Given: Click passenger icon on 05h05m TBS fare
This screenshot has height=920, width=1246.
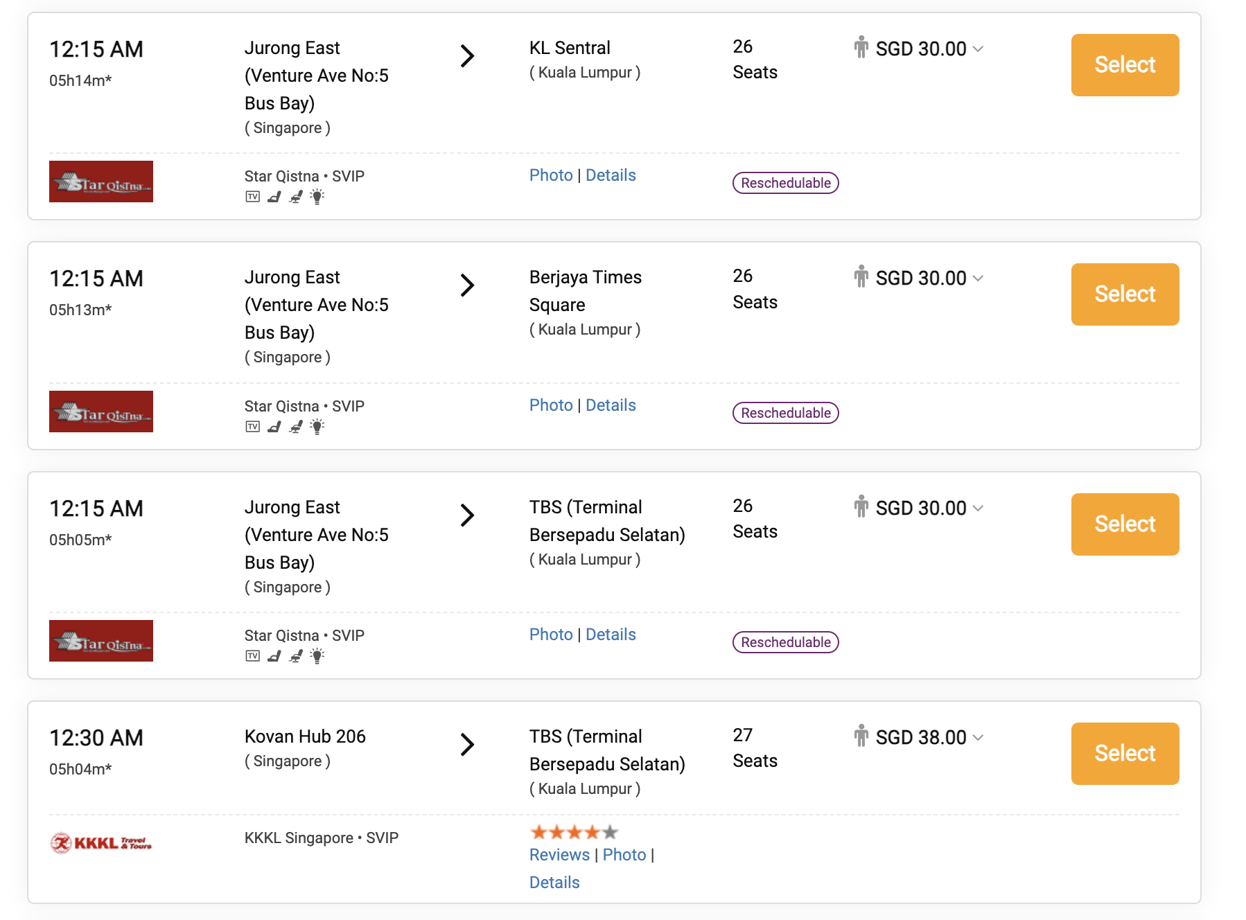Looking at the screenshot, I should tap(861, 506).
